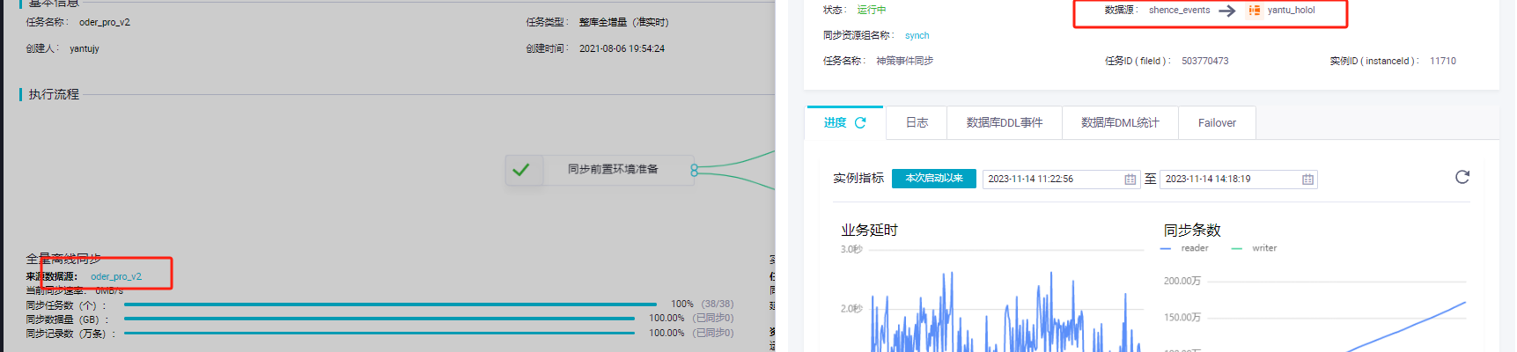Image resolution: width=1517 pixels, height=352 pixels.
Task: Open Failover tab
Action: [1217, 123]
